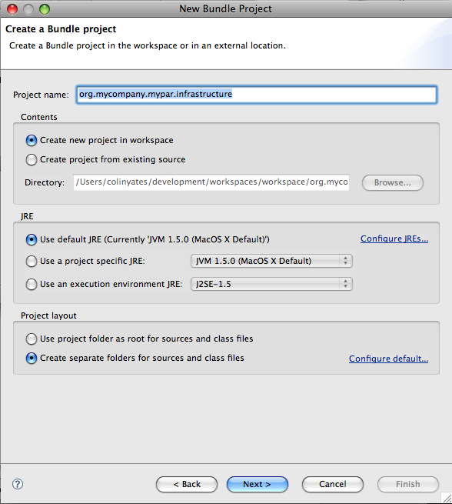Click the Directory path text field
Viewport: 452px width, 504px height.
pos(211,182)
